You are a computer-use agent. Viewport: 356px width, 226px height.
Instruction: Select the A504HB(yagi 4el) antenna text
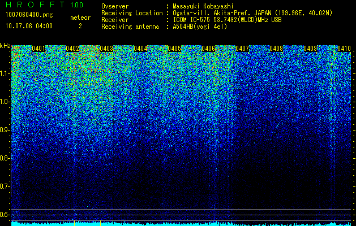point(200,27)
